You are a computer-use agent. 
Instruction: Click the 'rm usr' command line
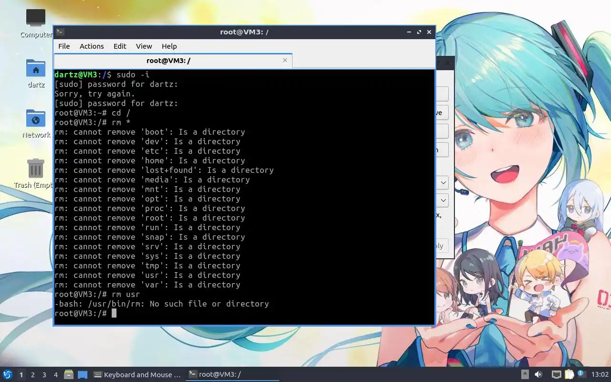point(97,294)
